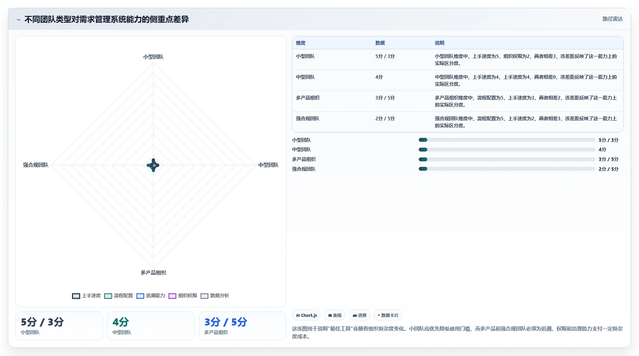Click the 数据卡片 tag chip
Viewport: 639px width, 356px height.
tap(388, 315)
